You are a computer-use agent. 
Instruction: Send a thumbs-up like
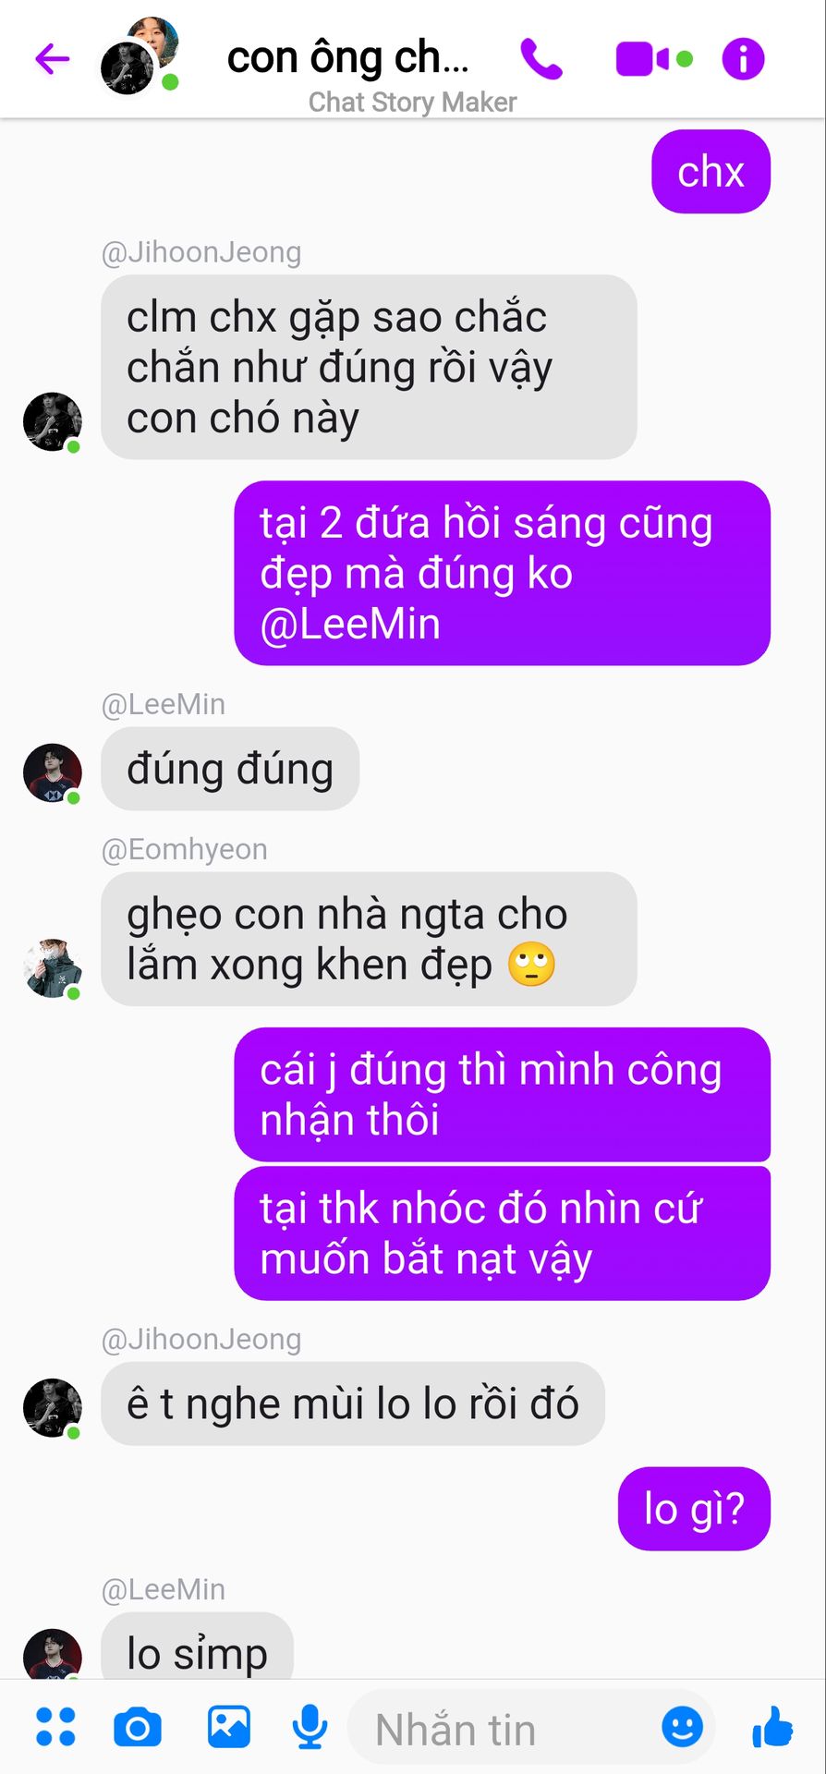(x=772, y=1726)
